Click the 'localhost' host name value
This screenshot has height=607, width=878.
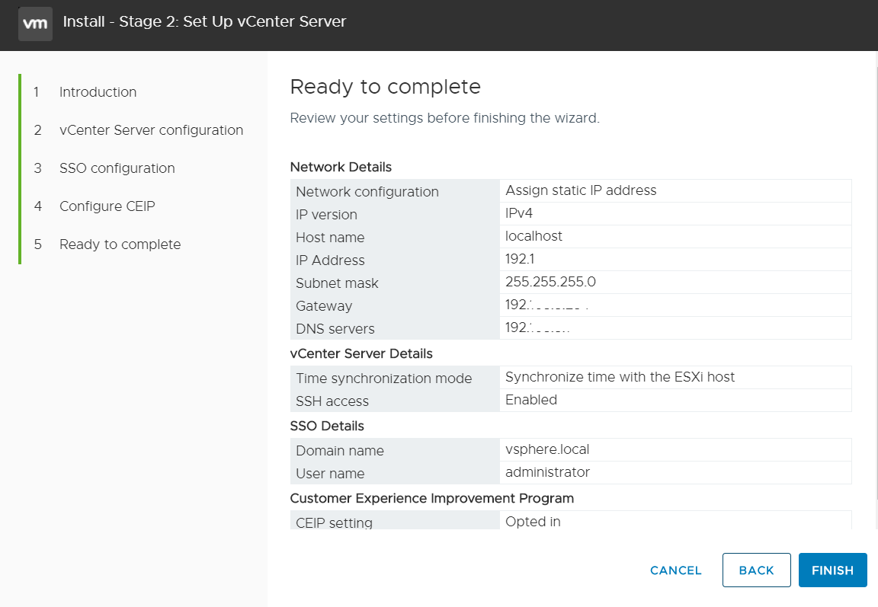(534, 236)
